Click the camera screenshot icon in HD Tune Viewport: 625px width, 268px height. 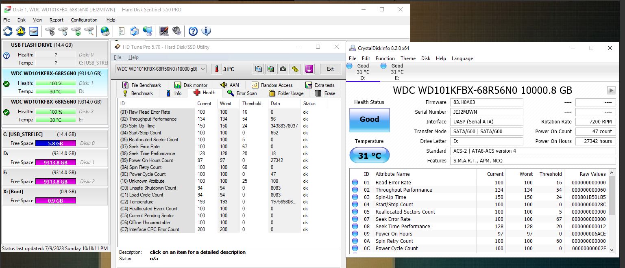click(283, 69)
